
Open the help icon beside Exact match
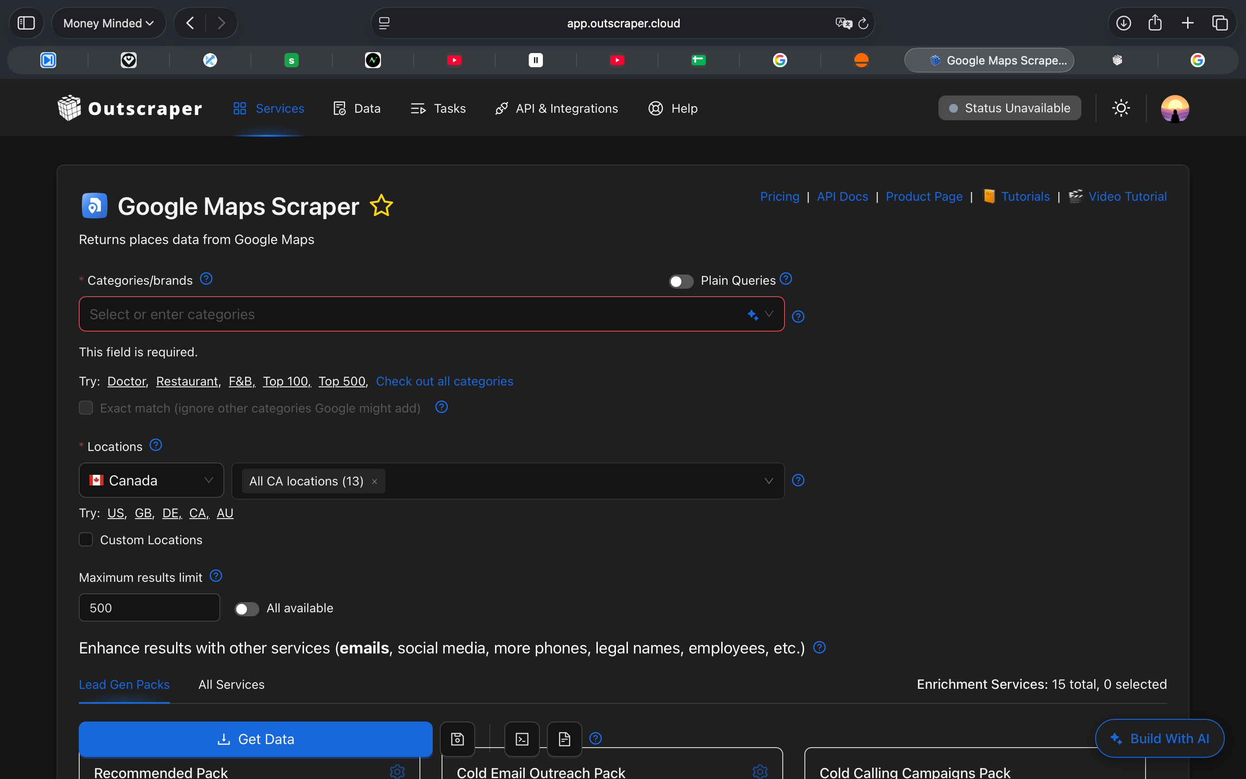(441, 407)
